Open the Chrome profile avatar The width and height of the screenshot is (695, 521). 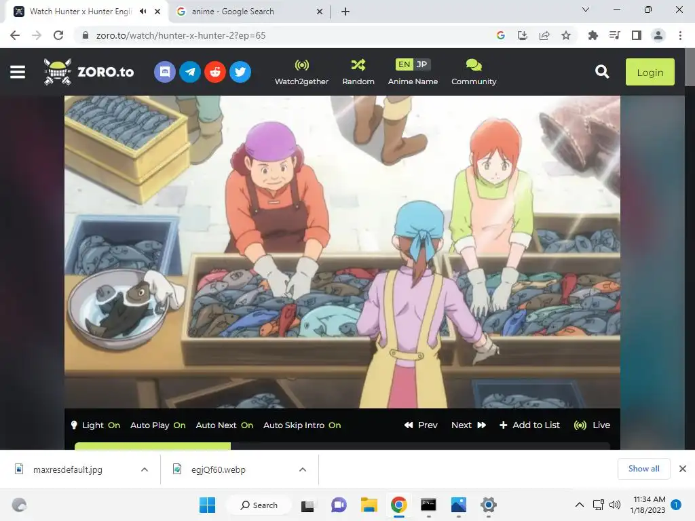coord(658,35)
